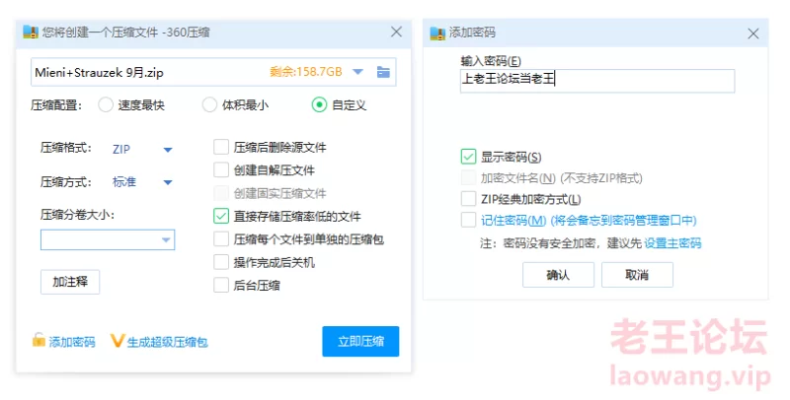
Task: Open the 压缩格式 ZIP dropdown
Action: pyautogui.click(x=168, y=149)
